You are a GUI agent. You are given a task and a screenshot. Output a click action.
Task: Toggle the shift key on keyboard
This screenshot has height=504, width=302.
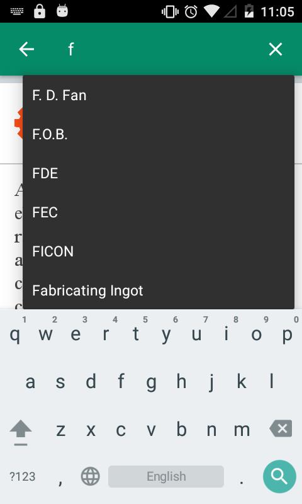[21, 432]
